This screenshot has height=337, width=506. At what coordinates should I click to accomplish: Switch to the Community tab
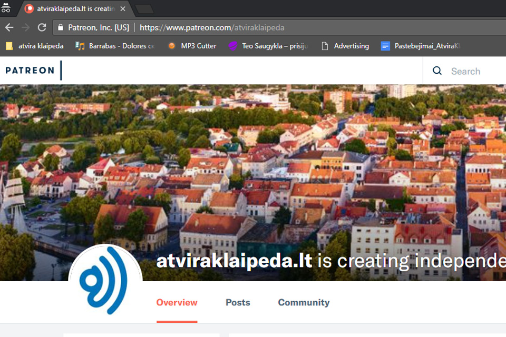[x=304, y=303]
